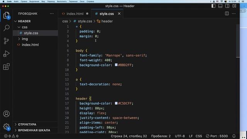Open the Extensions view
Screen dimensions: 247x139
click(6, 67)
